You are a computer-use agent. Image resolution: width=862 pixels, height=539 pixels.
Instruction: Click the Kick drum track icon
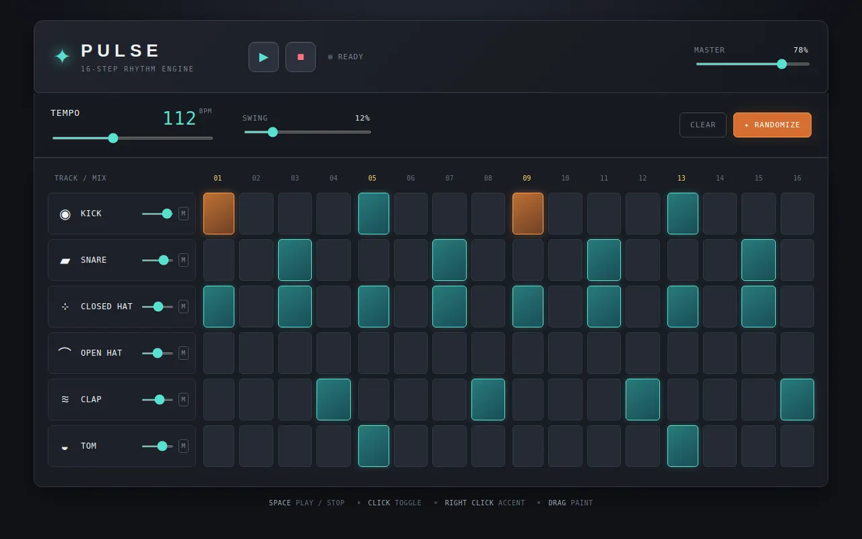tap(65, 214)
